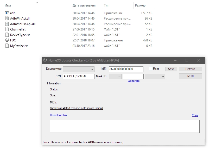
Task: Select the DeviceType.lst file icon
Action: tap(7, 35)
